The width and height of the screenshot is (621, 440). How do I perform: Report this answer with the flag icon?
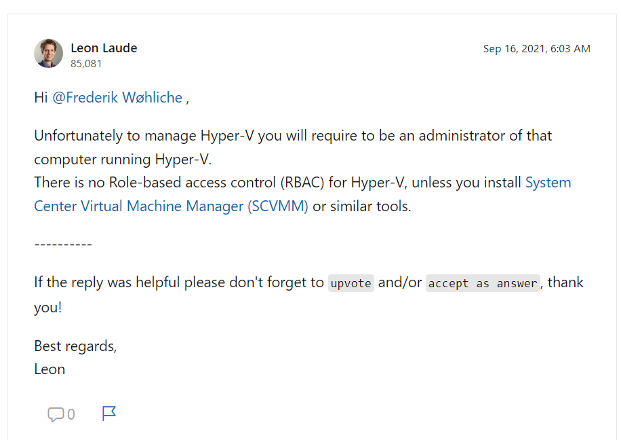(108, 414)
